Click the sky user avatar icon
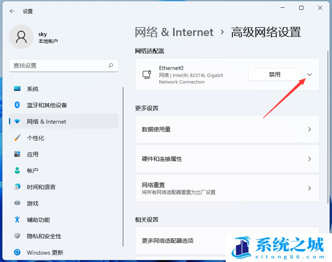 pos(21,37)
